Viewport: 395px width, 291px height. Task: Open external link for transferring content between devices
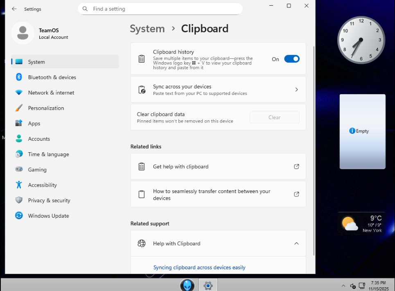[296, 194]
